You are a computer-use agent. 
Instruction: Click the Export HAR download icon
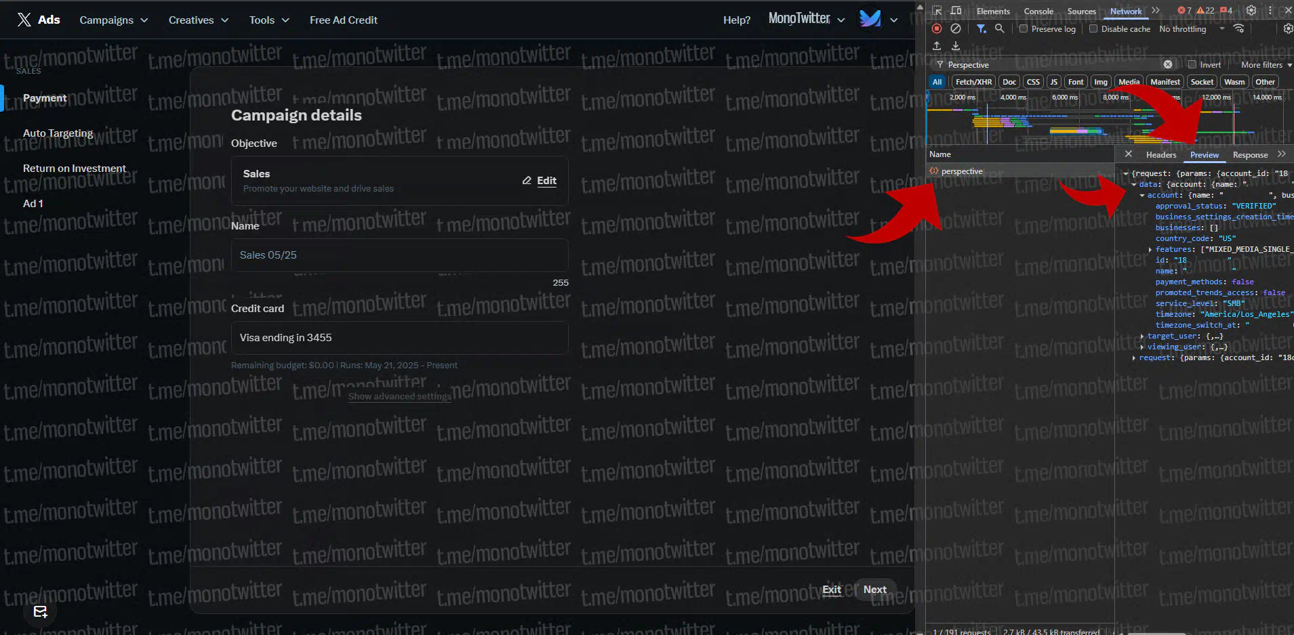click(956, 46)
